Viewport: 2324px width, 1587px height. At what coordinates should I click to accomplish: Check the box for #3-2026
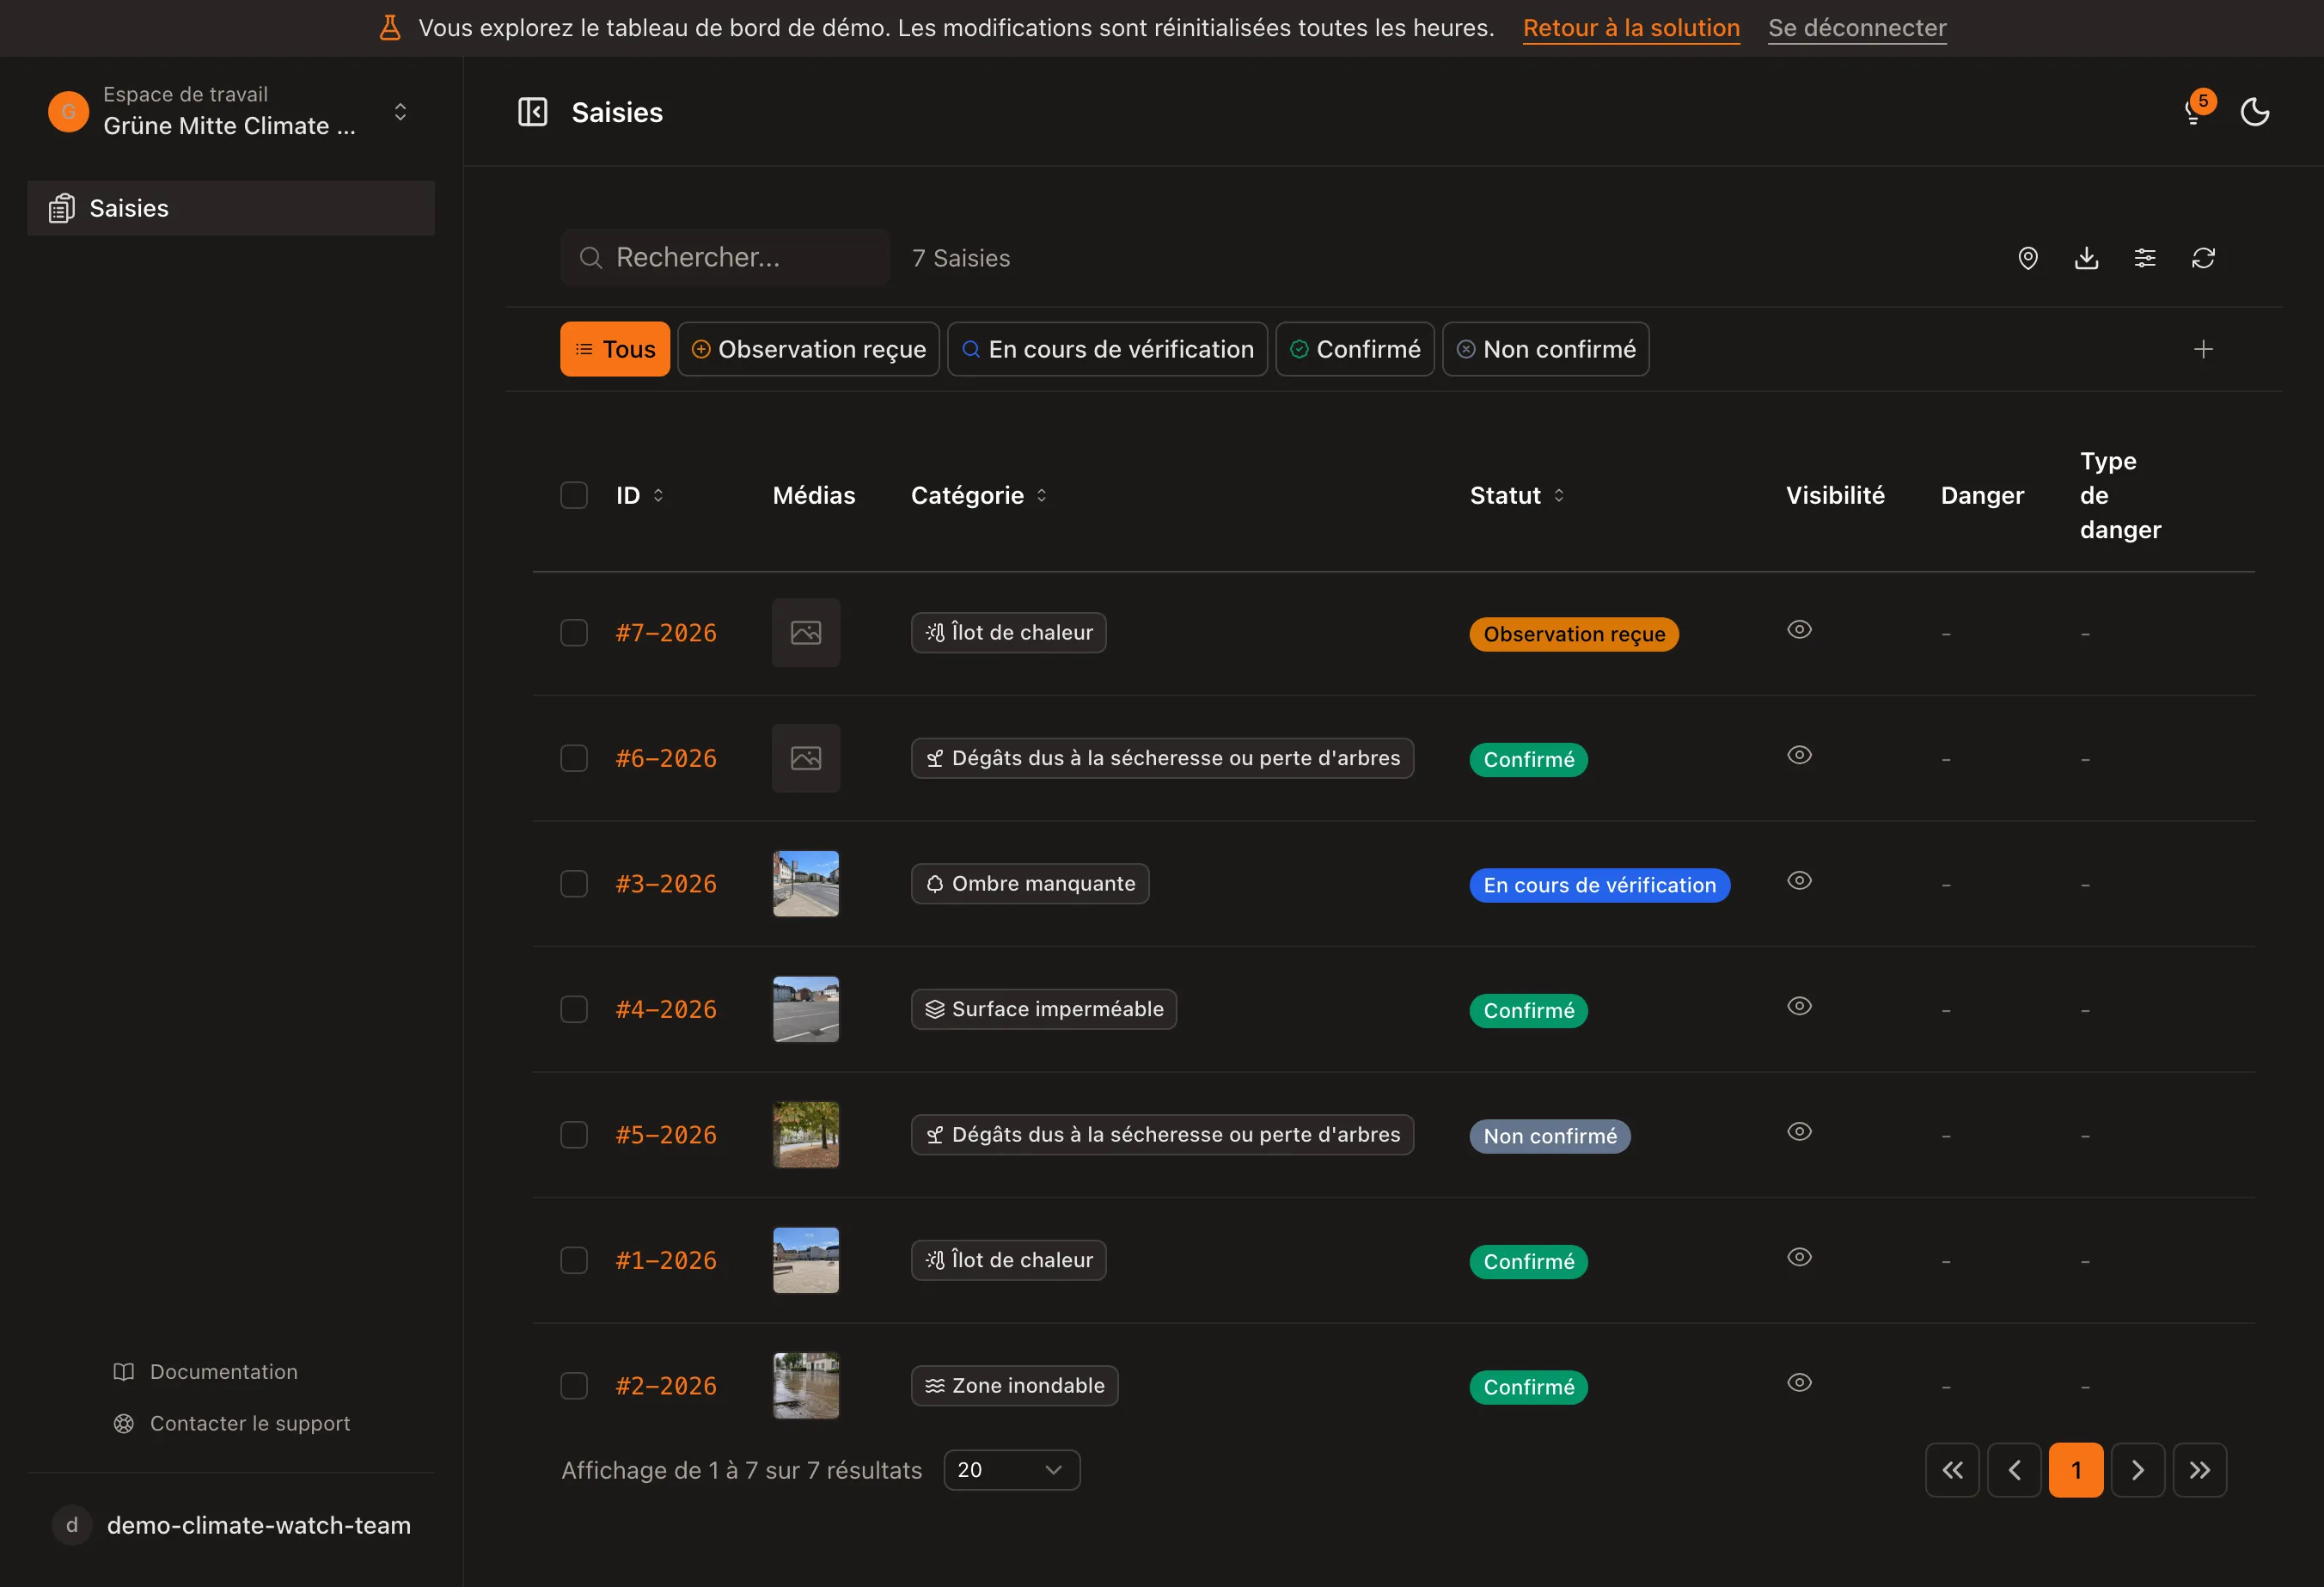point(574,884)
